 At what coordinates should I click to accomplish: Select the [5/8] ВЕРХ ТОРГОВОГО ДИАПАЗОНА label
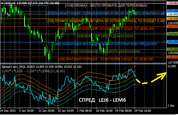(106, 36)
